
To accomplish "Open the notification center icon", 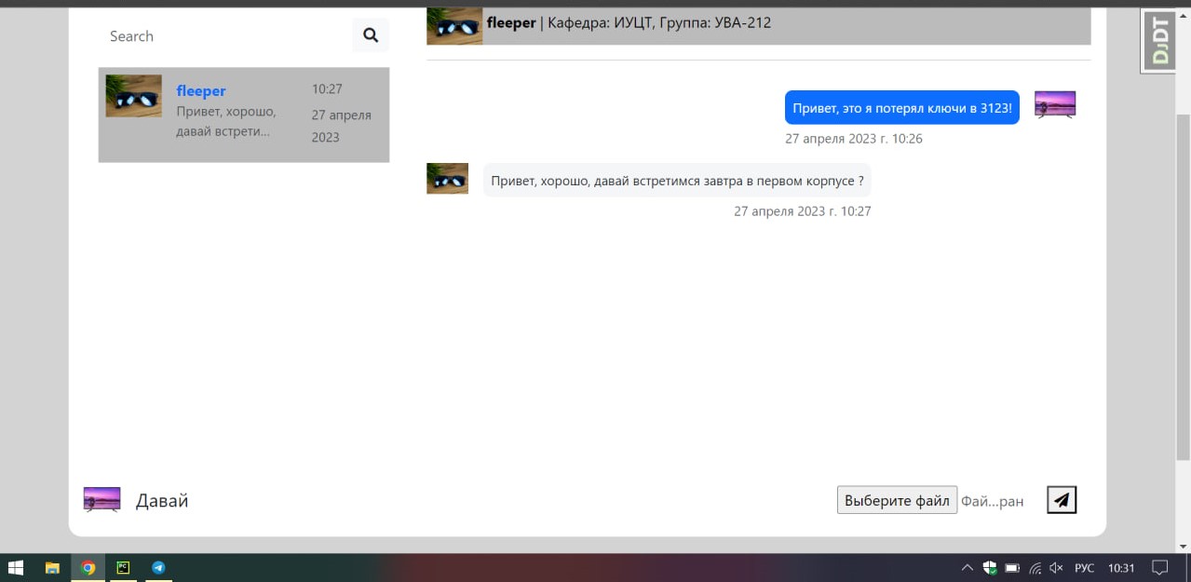I will (1160, 568).
